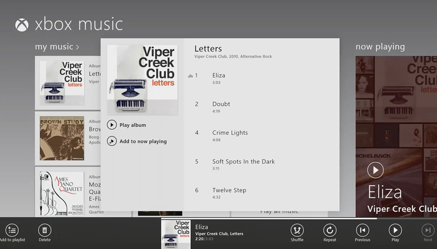Click the Add to now playing icon
This screenshot has height=249, width=437.
(x=112, y=141)
